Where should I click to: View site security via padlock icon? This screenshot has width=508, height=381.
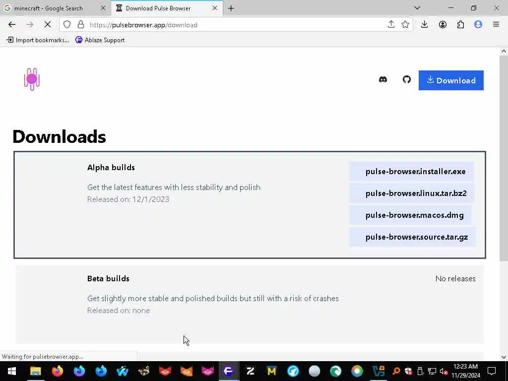pyautogui.click(x=81, y=25)
